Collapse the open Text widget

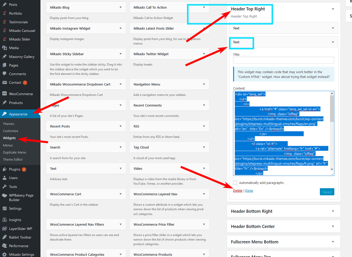click(x=333, y=42)
